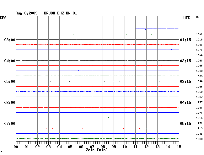Click the local time label '06:00'
This screenshot has height=155, width=204.
coord(10,103)
